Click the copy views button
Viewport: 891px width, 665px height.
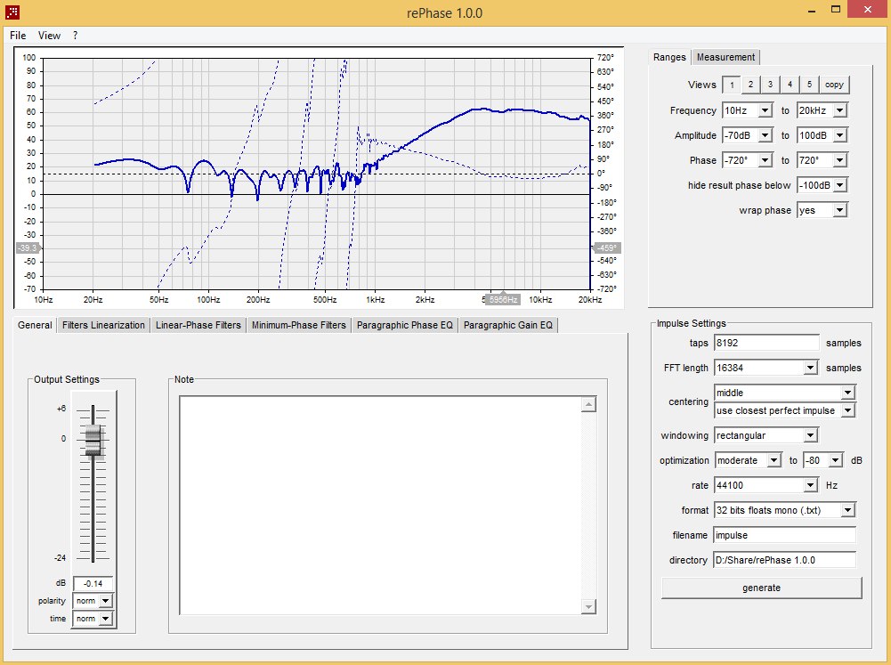(834, 85)
